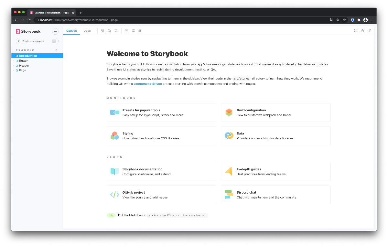Open the In-depth guides card
Image resolution: width=388 pixels, height=246 pixels.
pyautogui.click(x=275, y=172)
